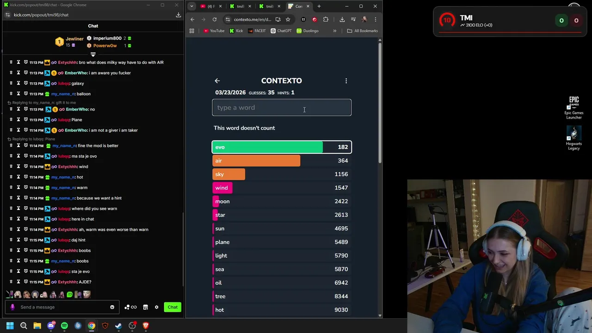Click the purple microphone icon in chat

(12, 307)
